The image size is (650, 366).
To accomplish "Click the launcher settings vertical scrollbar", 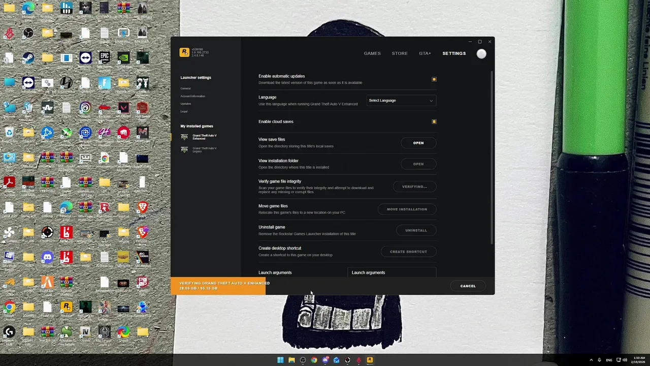I will [x=492, y=158].
